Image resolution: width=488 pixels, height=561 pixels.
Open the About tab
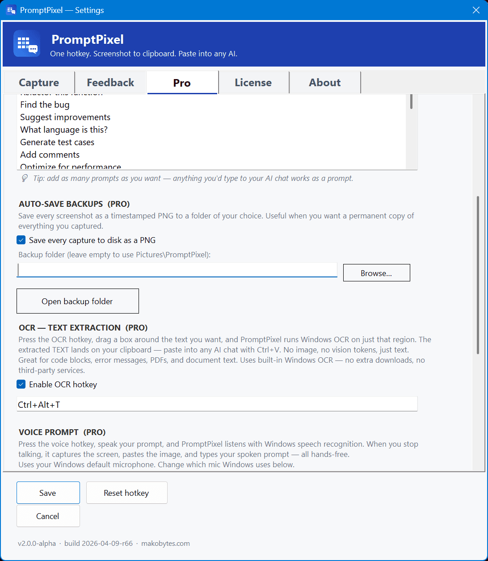pos(324,82)
